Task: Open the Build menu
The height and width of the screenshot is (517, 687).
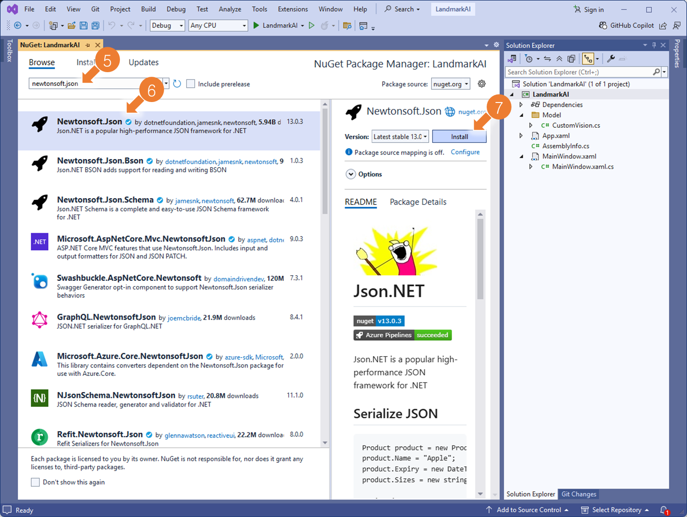Action: click(148, 9)
